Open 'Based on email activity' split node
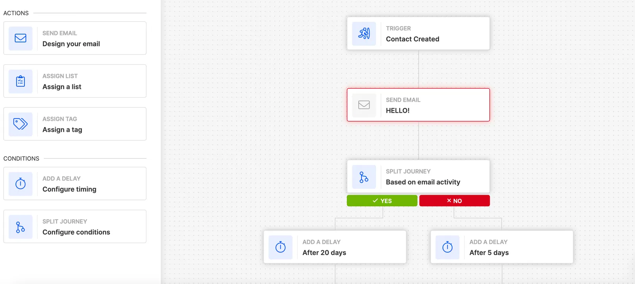 coord(418,177)
